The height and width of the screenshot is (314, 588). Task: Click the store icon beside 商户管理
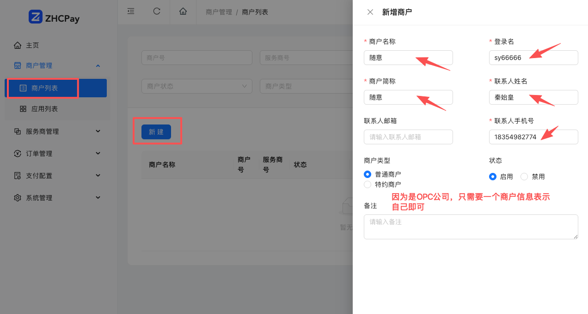tap(18, 65)
